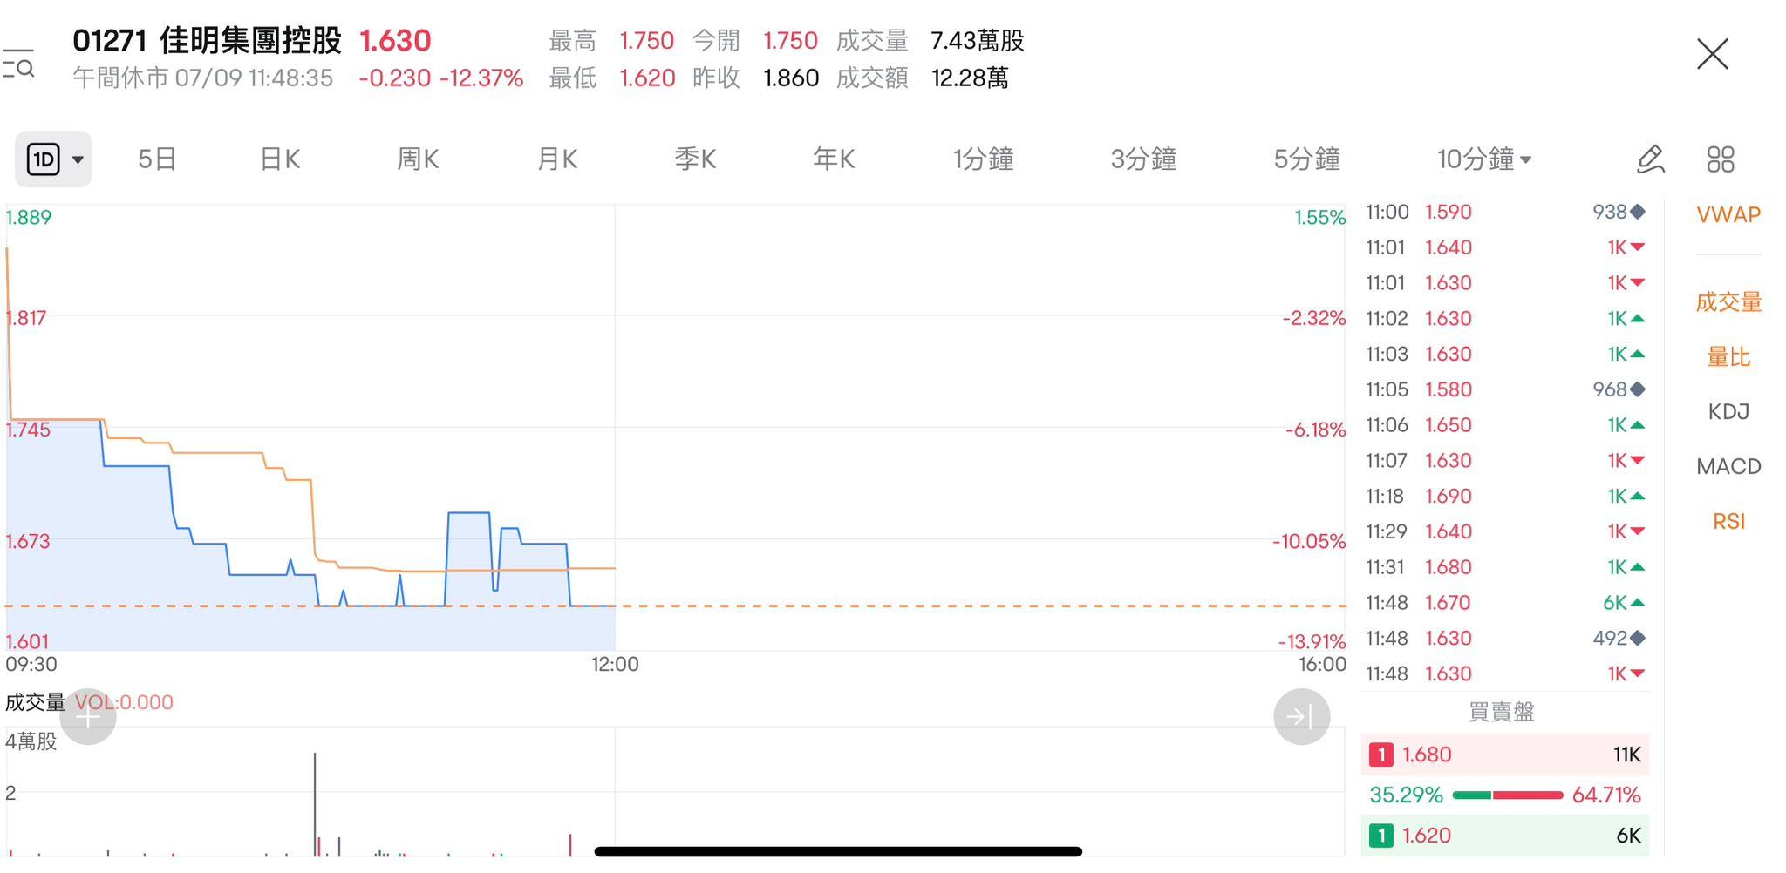Image resolution: width=1786 pixels, height=873 pixels.
Task: Click the green buy level 1 badge
Action: 1380,836
